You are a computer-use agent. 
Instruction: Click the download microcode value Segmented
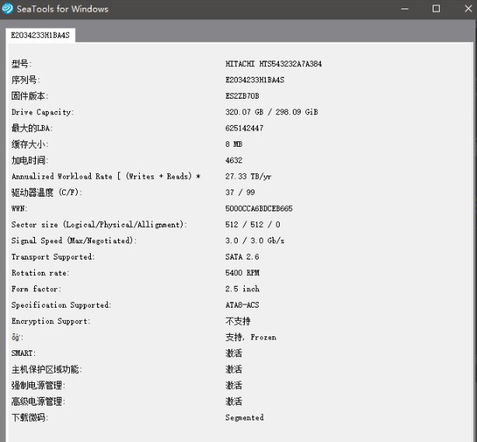click(x=244, y=418)
